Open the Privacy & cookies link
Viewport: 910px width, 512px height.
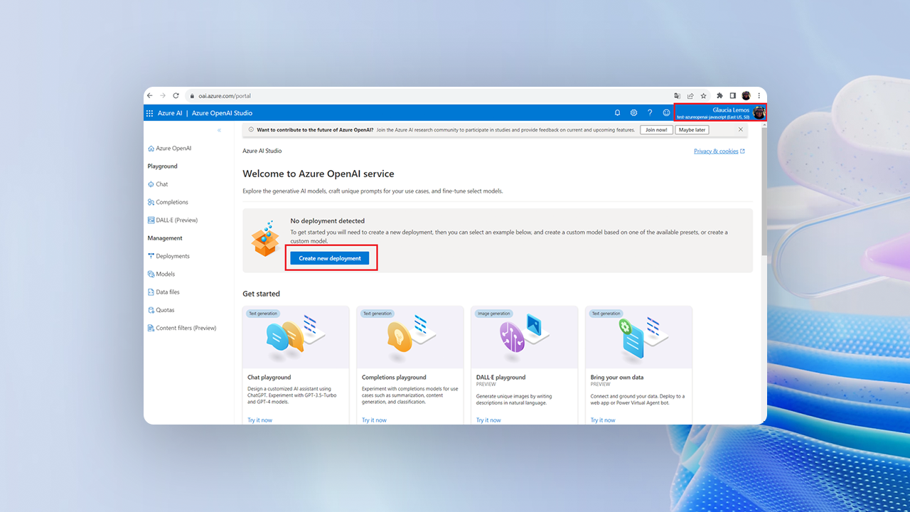click(719, 151)
